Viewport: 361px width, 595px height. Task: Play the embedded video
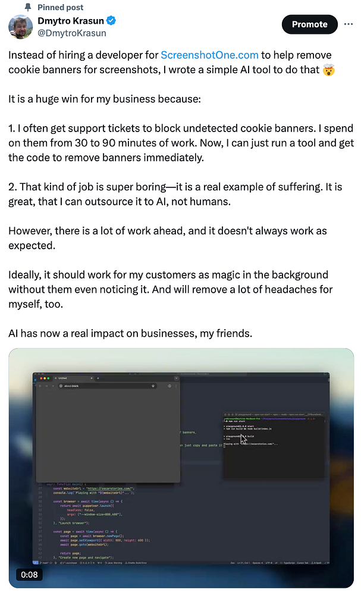[181, 468]
